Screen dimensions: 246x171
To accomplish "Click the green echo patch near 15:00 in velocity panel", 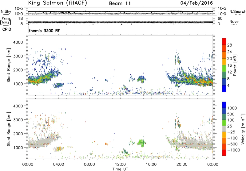I will coord(141,143).
